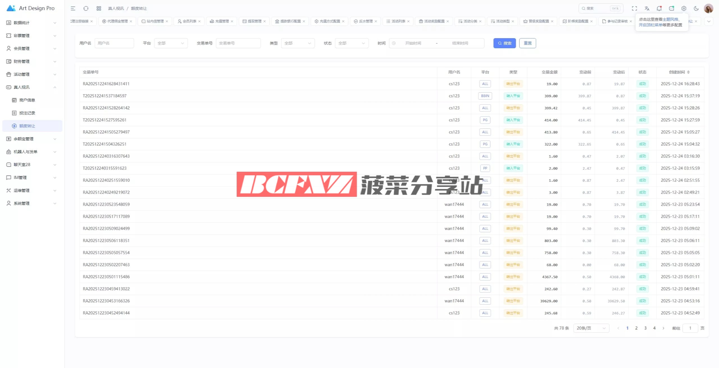Open the 平台 filter dropdown

(171, 43)
